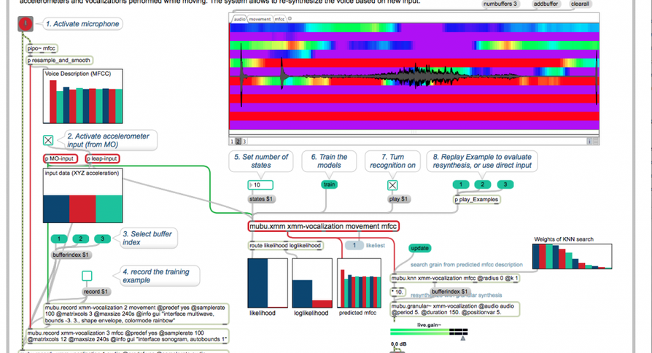Click bufferindex $1 message below step 3 buttons
Image resolution: width=652 pixels, height=353 pixels.
tap(71, 255)
